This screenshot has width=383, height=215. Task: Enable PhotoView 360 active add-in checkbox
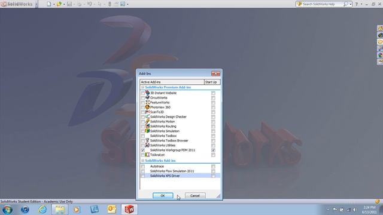point(143,107)
